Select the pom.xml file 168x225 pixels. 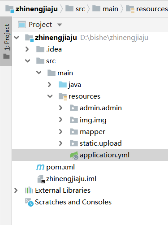tap(60, 167)
